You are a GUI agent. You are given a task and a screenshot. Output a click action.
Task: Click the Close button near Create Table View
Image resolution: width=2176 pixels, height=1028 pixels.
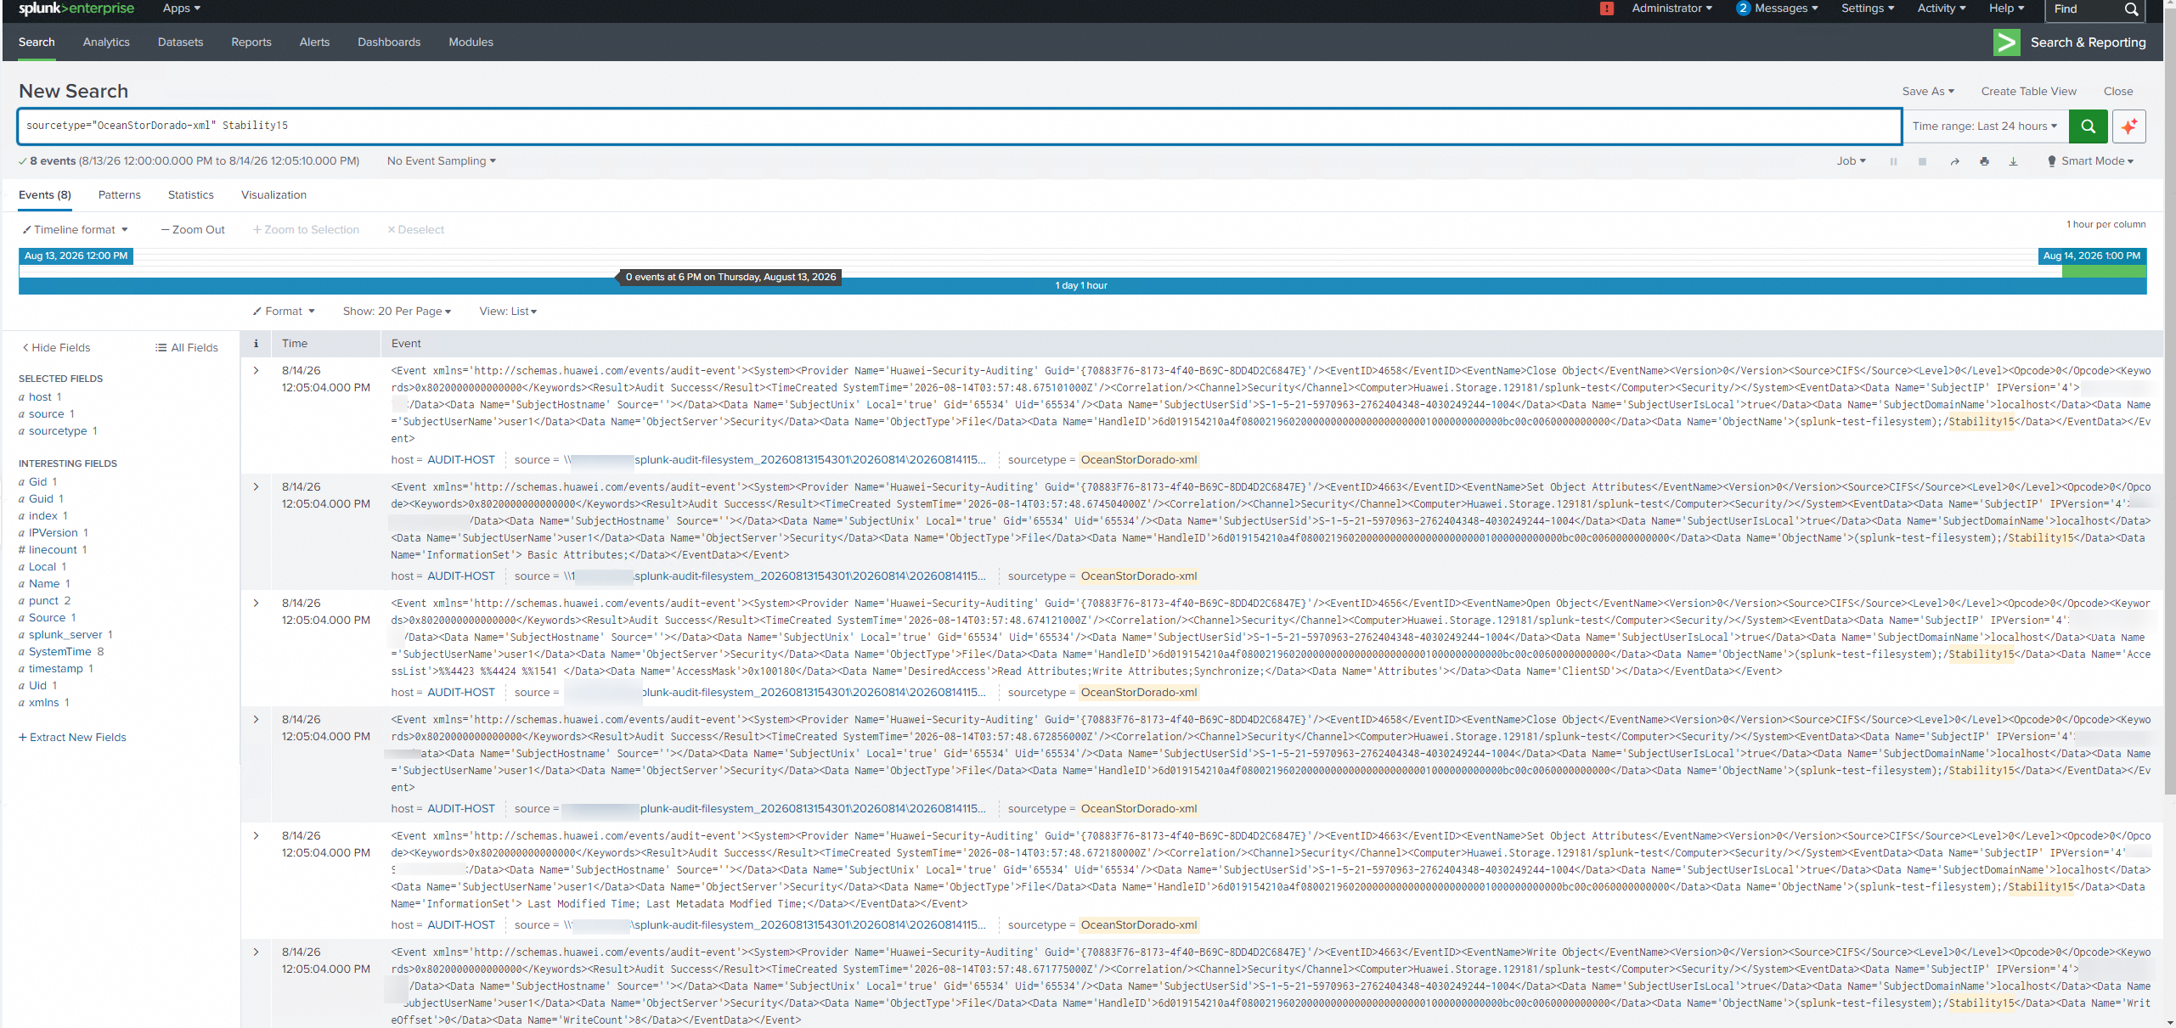(x=2117, y=92)
